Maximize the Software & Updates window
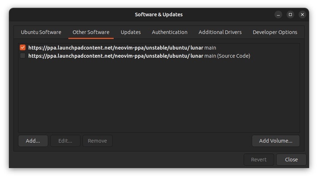The width and height of the screenshot is (318, 178). pos(290,15)
